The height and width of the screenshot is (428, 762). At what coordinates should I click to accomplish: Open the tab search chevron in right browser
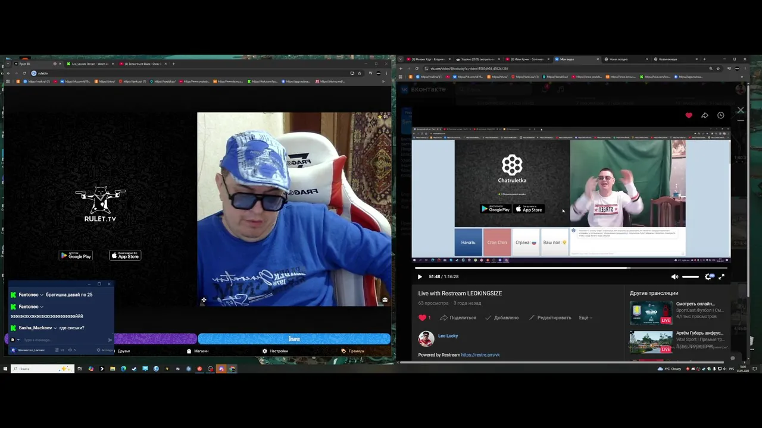[401, 59]
